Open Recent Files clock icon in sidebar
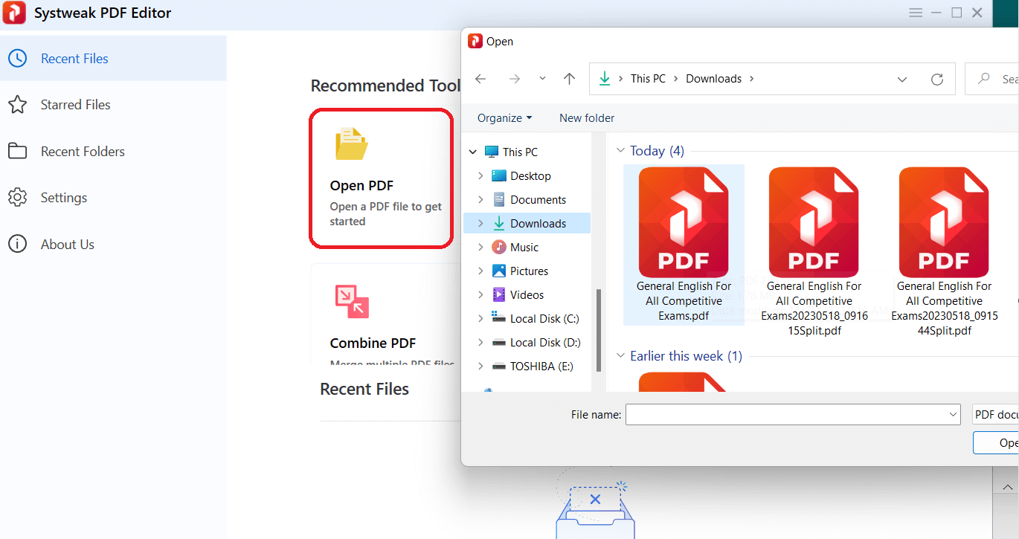The height and width of the screenshot is (539, 1019). click(17, 59)
